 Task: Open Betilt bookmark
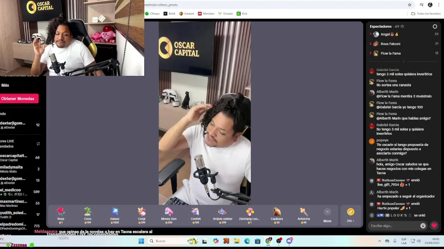tap(170, 13)
